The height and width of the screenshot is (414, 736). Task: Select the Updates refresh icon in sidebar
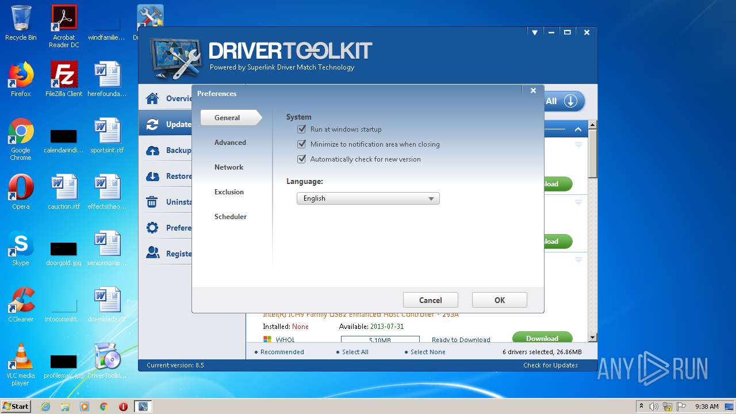coord(152,124)
